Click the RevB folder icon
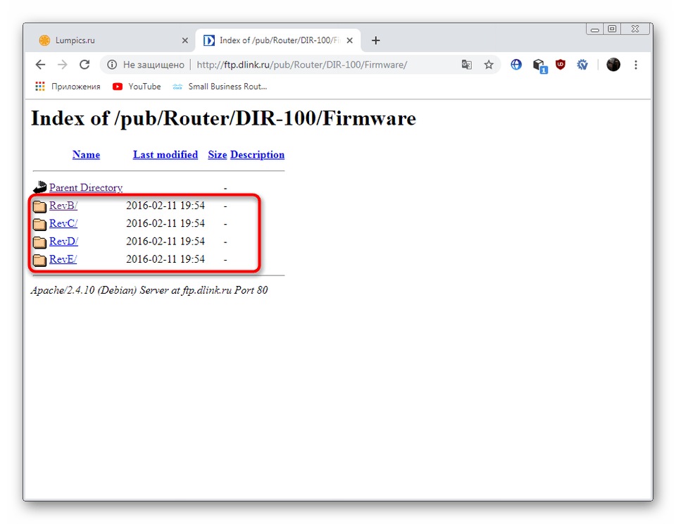 pos(39,206)
